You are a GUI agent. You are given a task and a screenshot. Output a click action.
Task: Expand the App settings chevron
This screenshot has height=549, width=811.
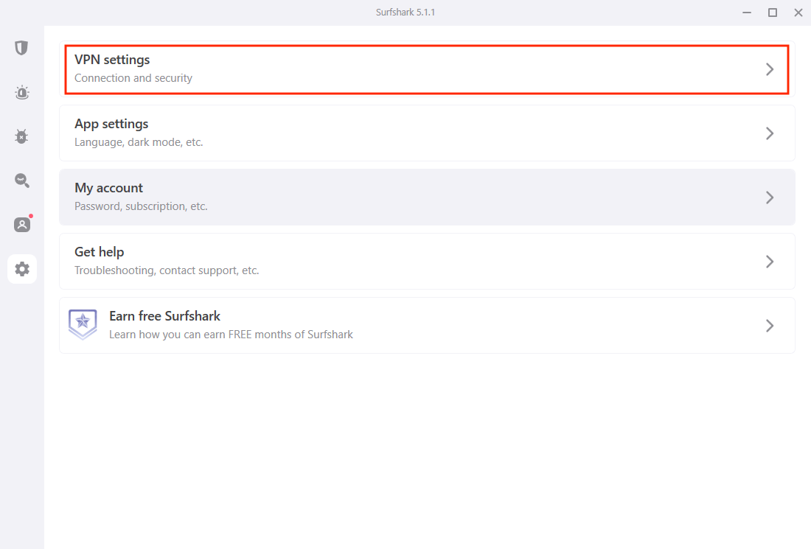pos(770,133)
